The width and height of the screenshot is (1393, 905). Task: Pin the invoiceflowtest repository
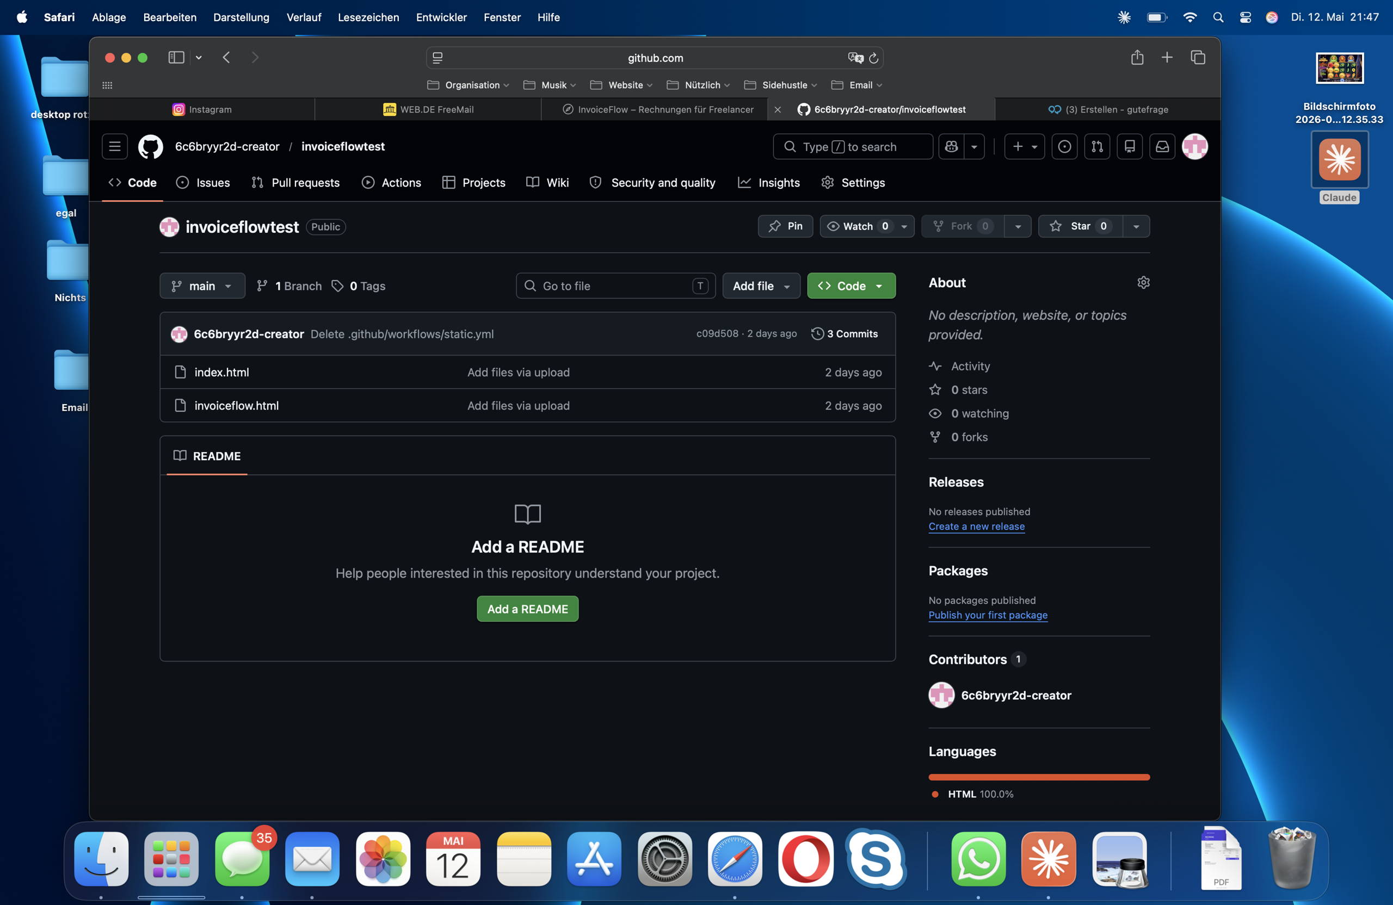(785, 226)
